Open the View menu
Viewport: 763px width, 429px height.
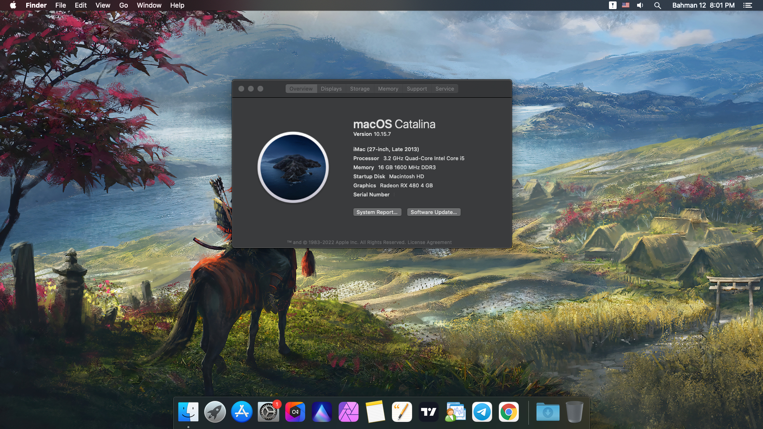click(103, 5)
